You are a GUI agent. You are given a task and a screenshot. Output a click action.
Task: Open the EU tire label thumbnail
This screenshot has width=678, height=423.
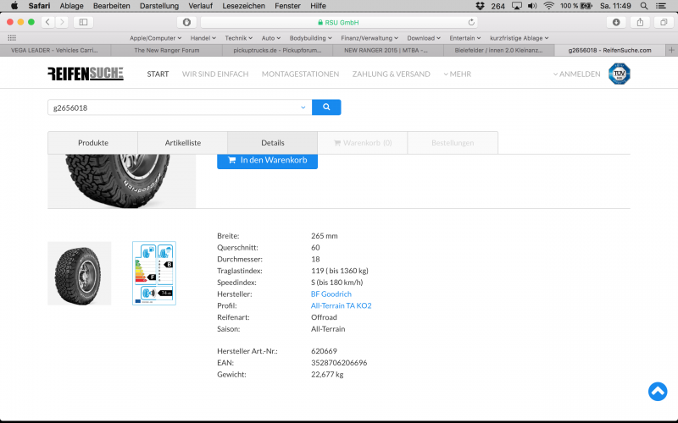tap(154, 273)
